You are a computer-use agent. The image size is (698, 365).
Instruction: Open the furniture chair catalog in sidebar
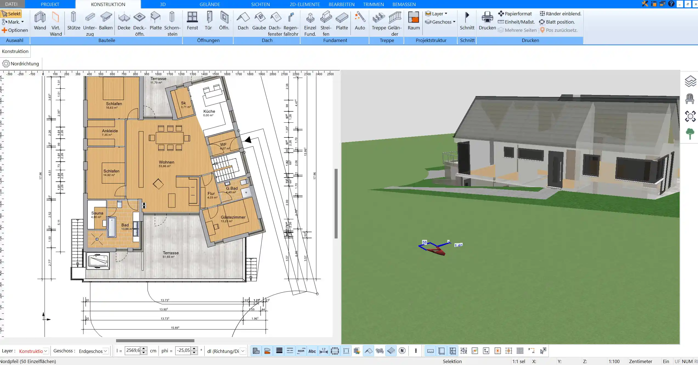point(690,99)
